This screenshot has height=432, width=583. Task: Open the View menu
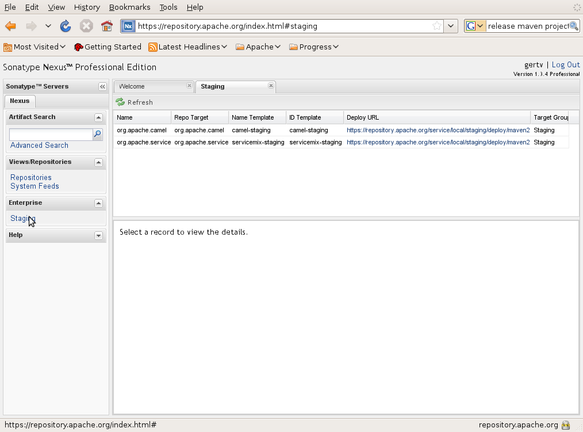[56, 7]
